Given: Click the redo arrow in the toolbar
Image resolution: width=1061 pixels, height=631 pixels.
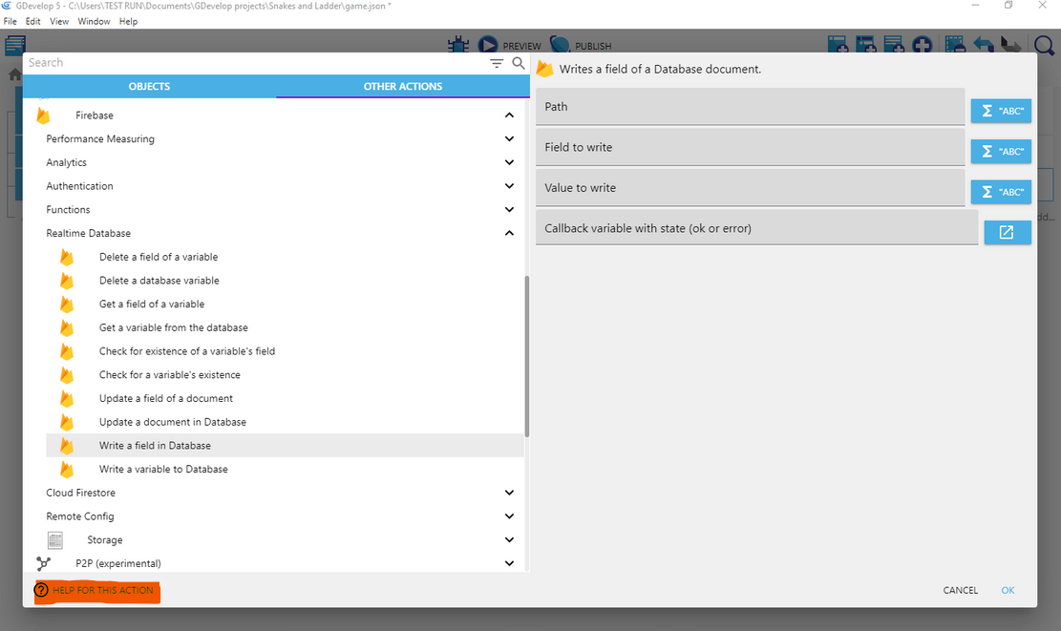Looking at the screenshot, I should (1011, 45).
